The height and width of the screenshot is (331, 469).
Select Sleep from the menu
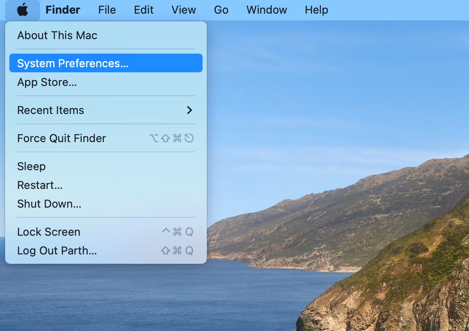click(x=106, y=166)
